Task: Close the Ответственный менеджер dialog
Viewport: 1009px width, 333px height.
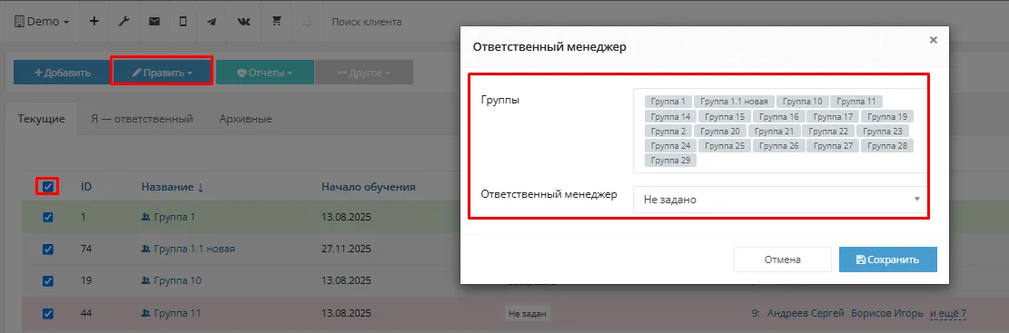Action: coord(933,40)
